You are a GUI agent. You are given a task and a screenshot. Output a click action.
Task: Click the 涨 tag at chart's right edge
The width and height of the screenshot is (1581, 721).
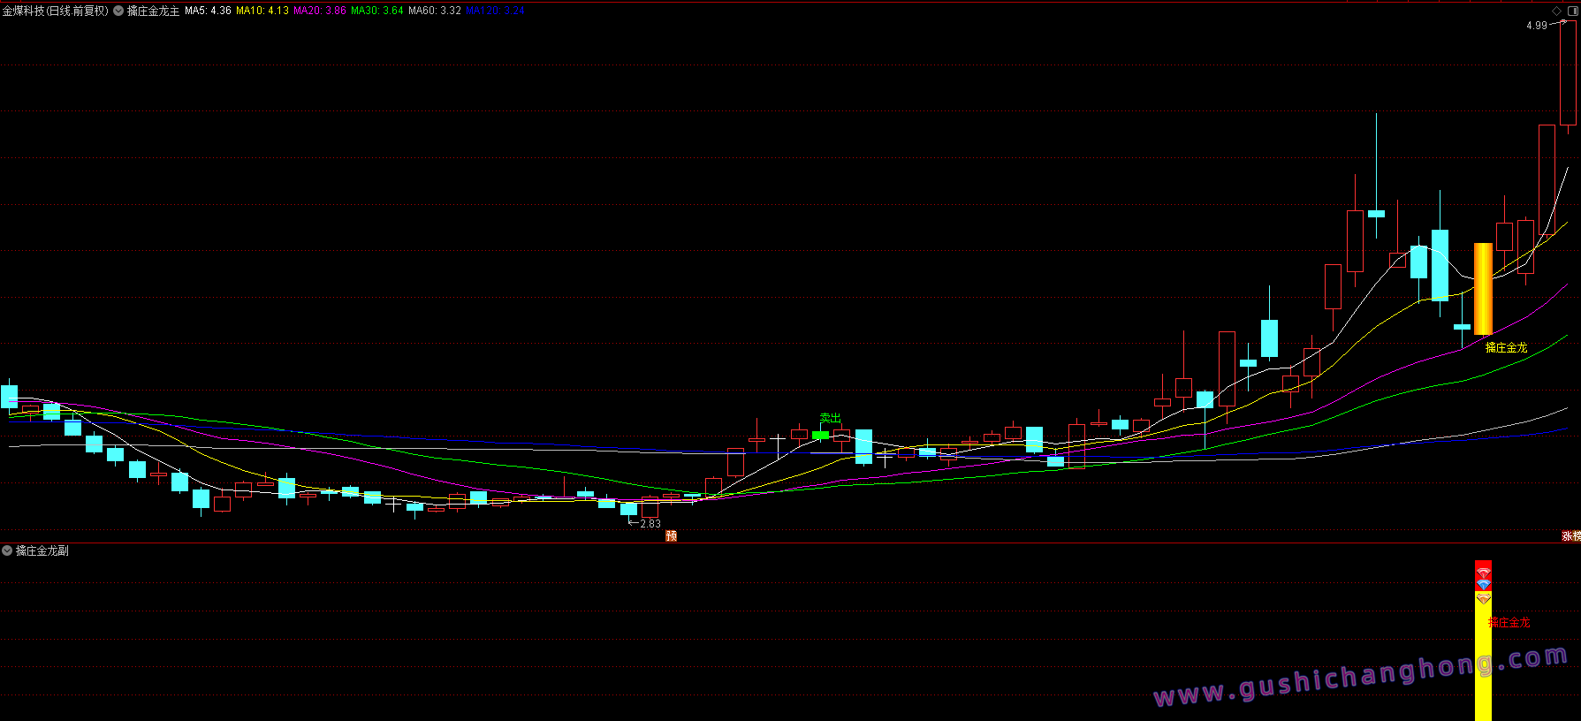[1566, 535]
